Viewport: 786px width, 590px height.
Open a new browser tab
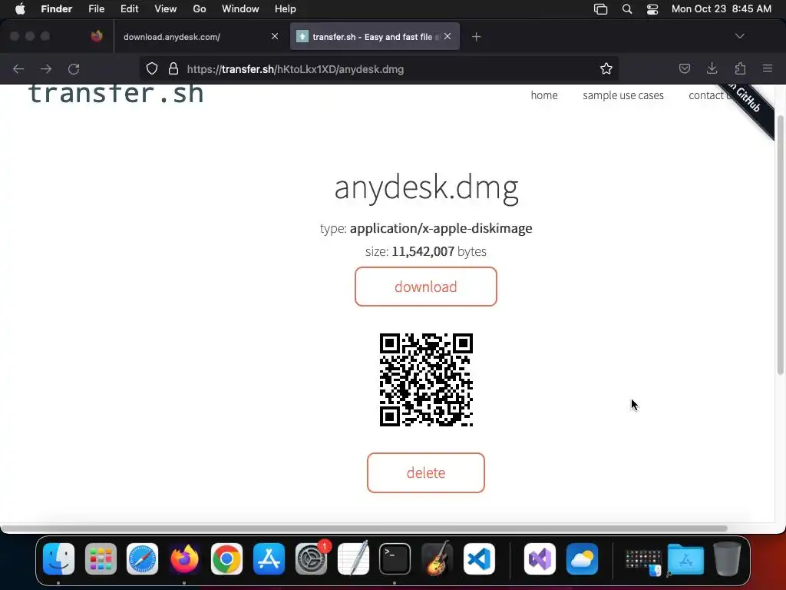click(476, 37)
